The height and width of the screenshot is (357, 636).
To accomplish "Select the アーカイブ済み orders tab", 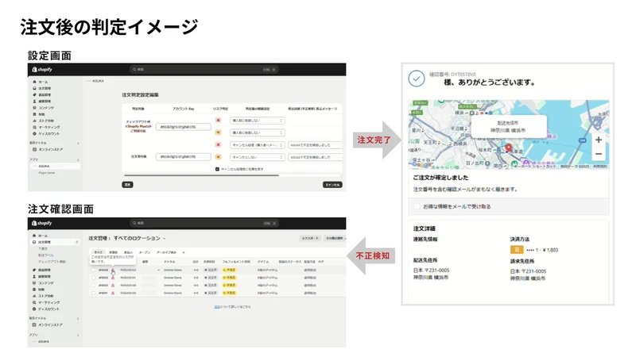I will click(166, 252).
